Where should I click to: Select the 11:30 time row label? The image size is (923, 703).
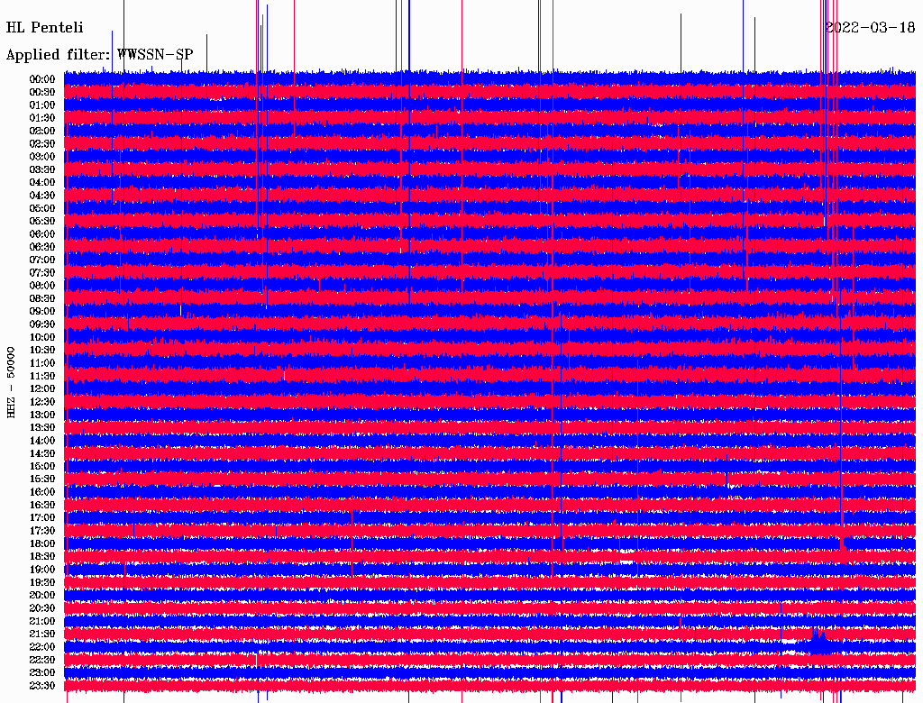(42, 376)
